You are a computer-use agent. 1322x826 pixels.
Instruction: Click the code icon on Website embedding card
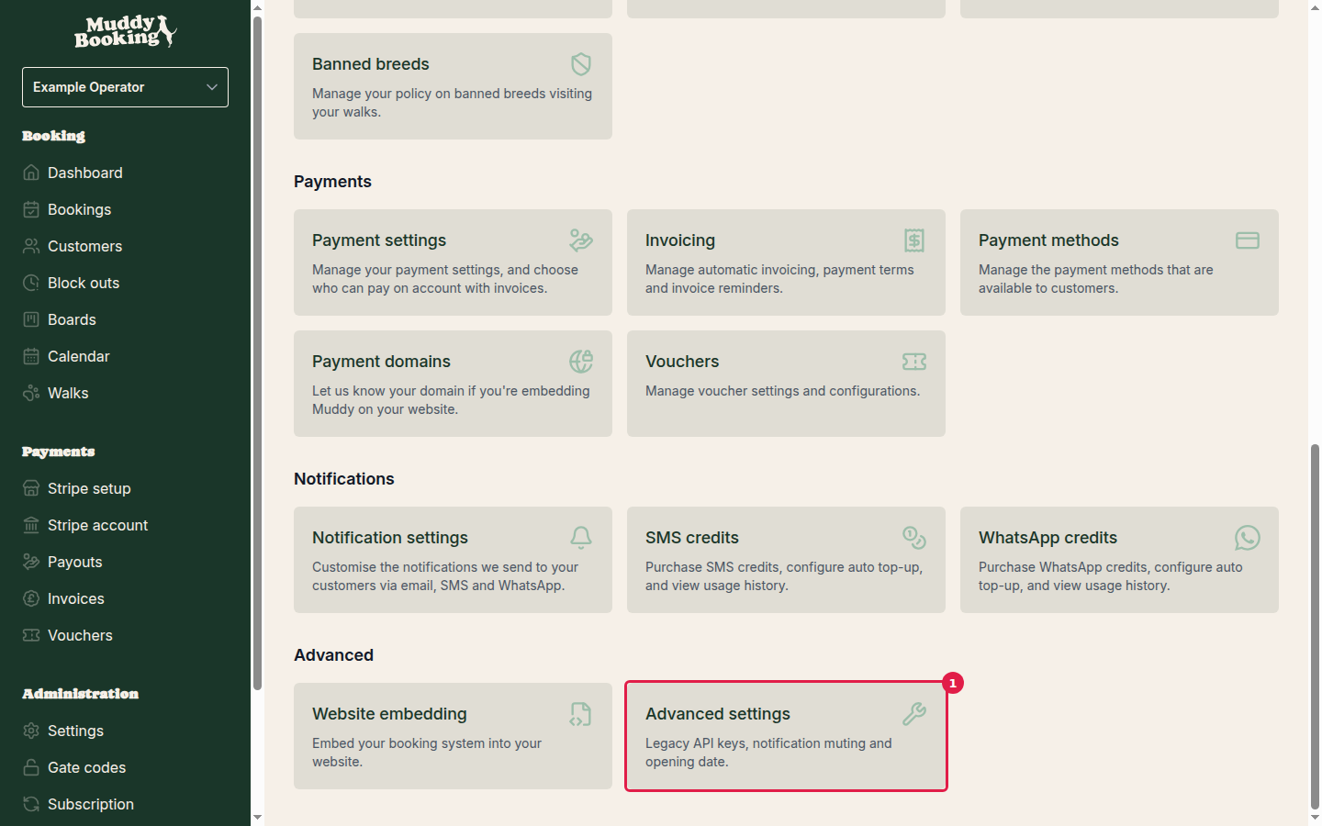[580, 714]
